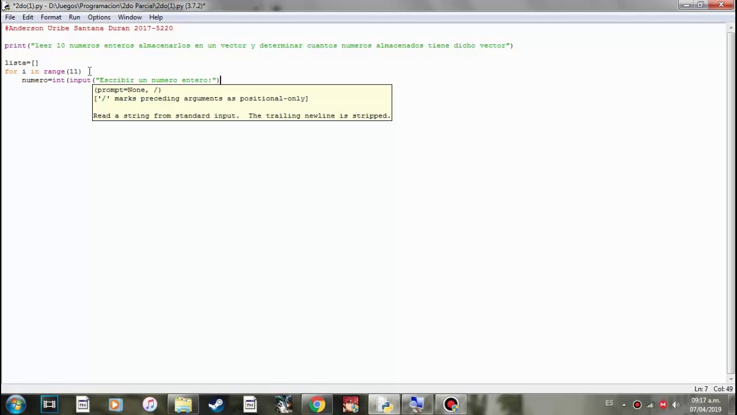Open Windows Explorer folder icon in taskbar
Viewport: 737px width, 415px height.
click(183, 405)
